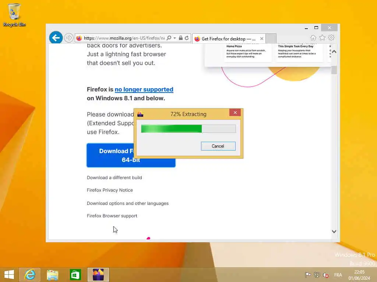Image resolution: width=377 pixels, height=282 pixels.
Task: Click the Firefox installer taskbar icon
Action: [98, 275]
